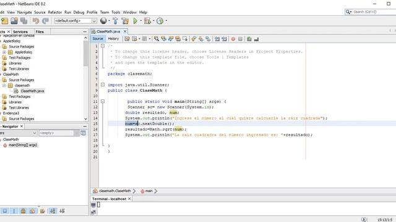Open the Refactor menu
The width and height of the screenshot is (396, 222).
tap(55, 12)
